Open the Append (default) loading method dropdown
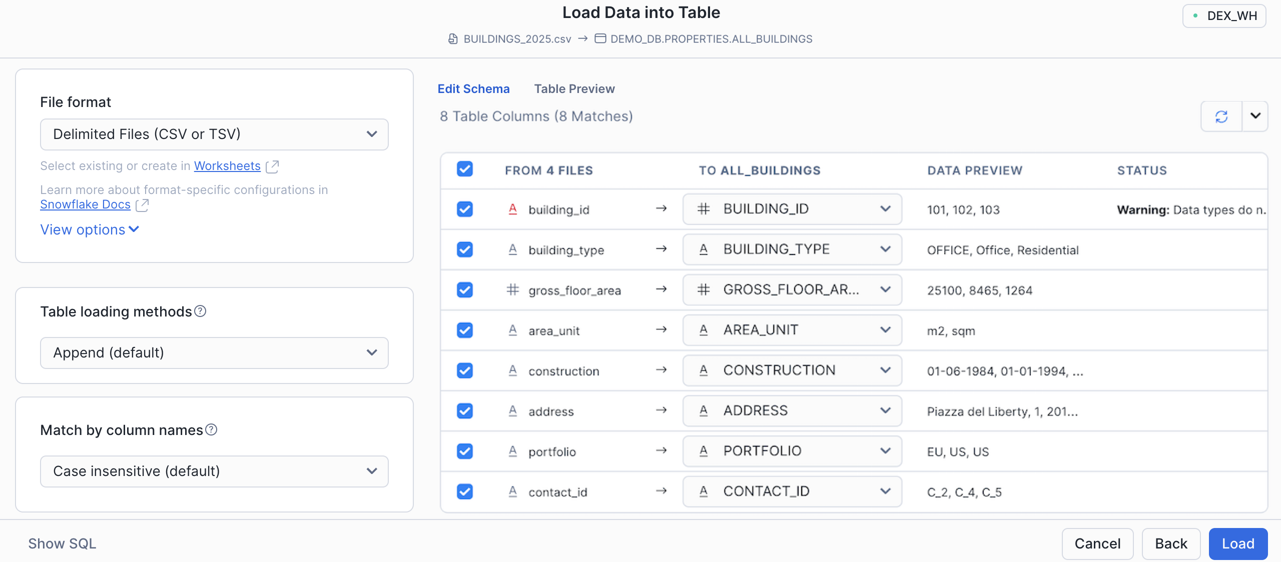Image resolution: width=1281 pixels, height=562 pixels. click(214, 352)
